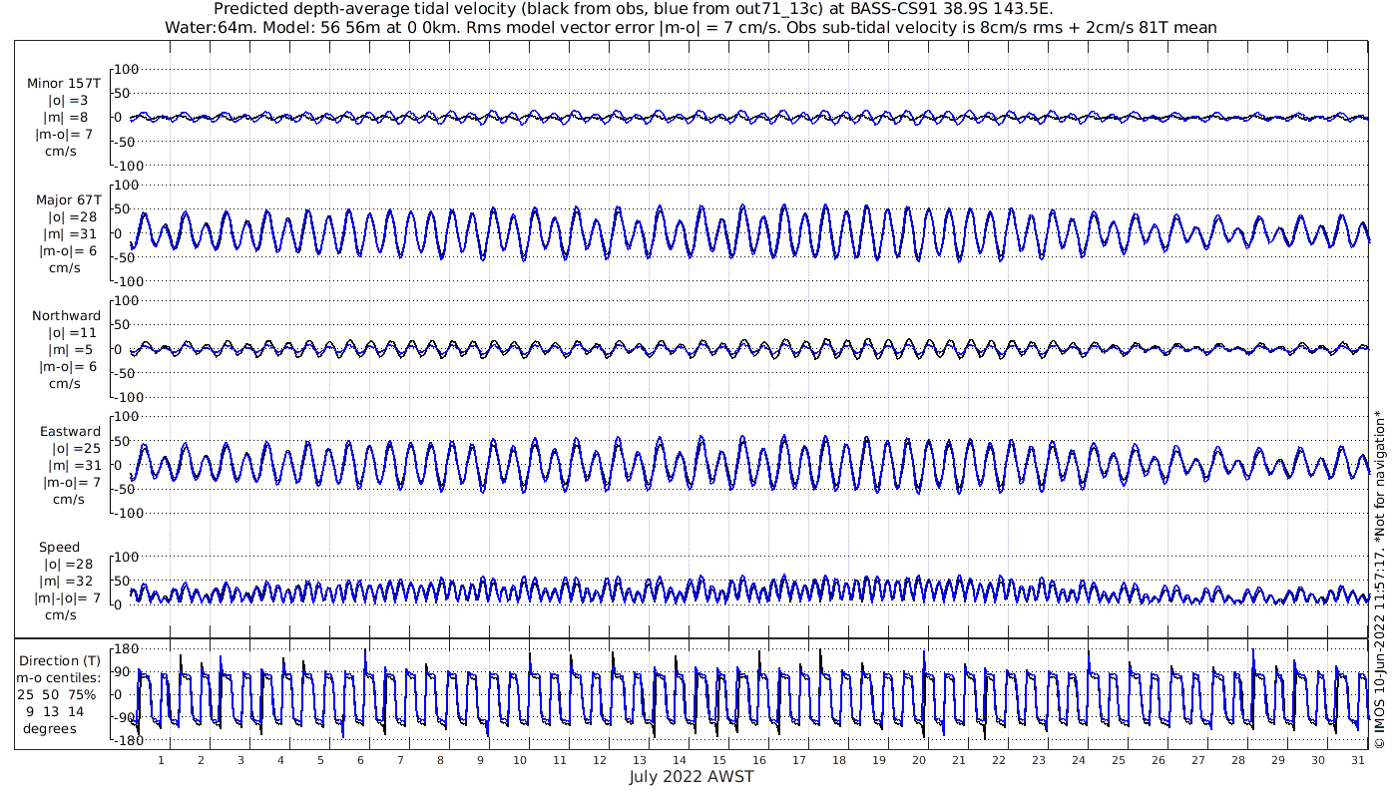Viewport: 1397px width, 798px height.
Task: Click the '100' tick atop Minor axis
Action: point(127,69)
